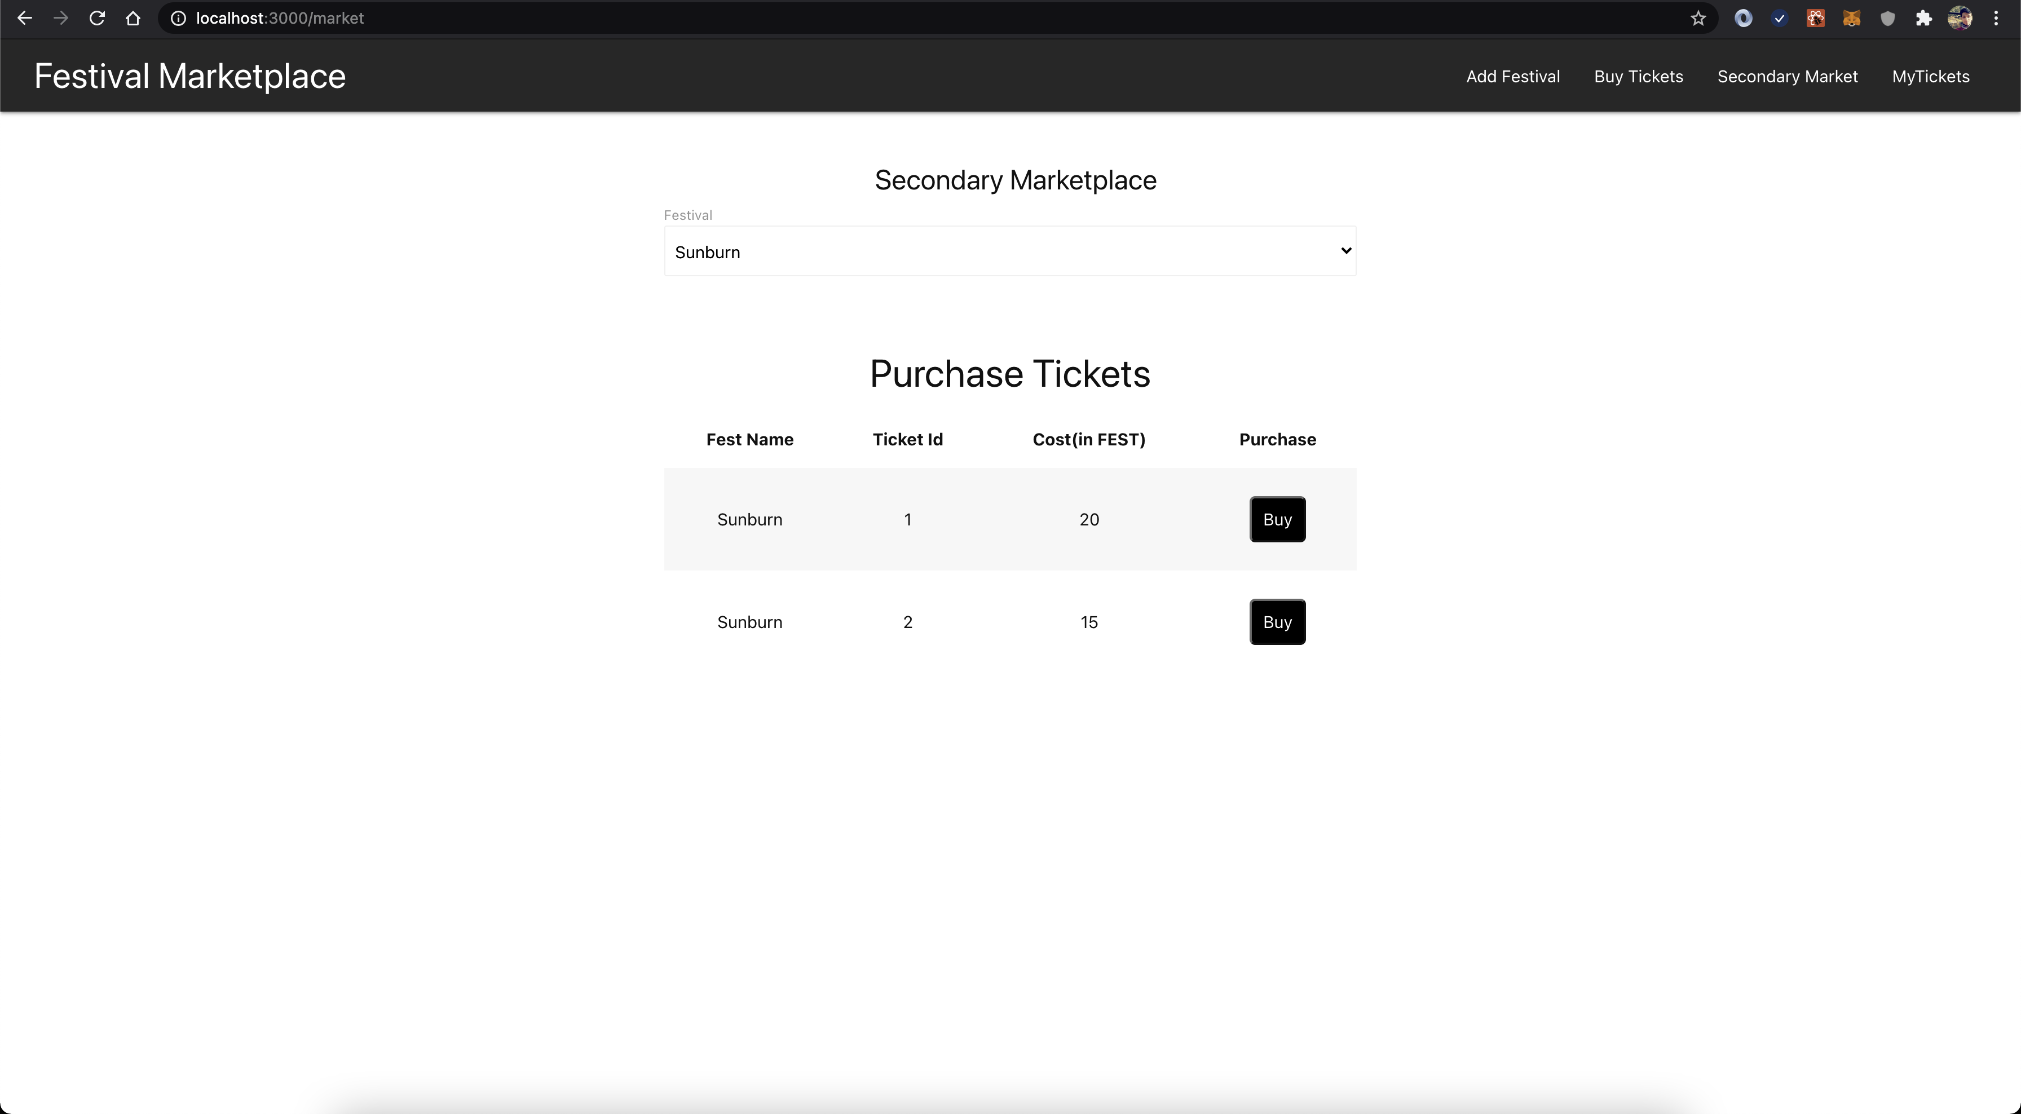This screenshot has width=2021, height=1114.
Task: Go to the Buy Tickets nav item
Action: [x=1638, y=76]
